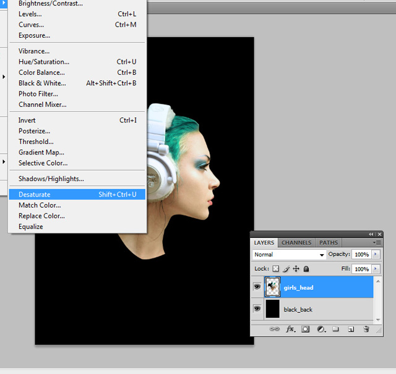Create new adjustment layer icon
396x374 pixels.
[x=320, y=329]
